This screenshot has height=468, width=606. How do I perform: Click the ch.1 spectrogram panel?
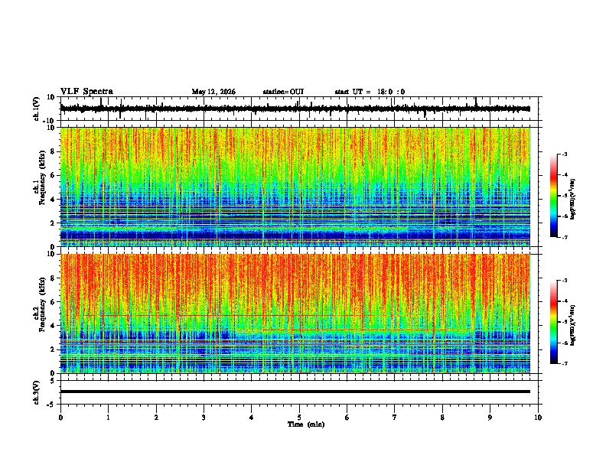pos(295,187)
